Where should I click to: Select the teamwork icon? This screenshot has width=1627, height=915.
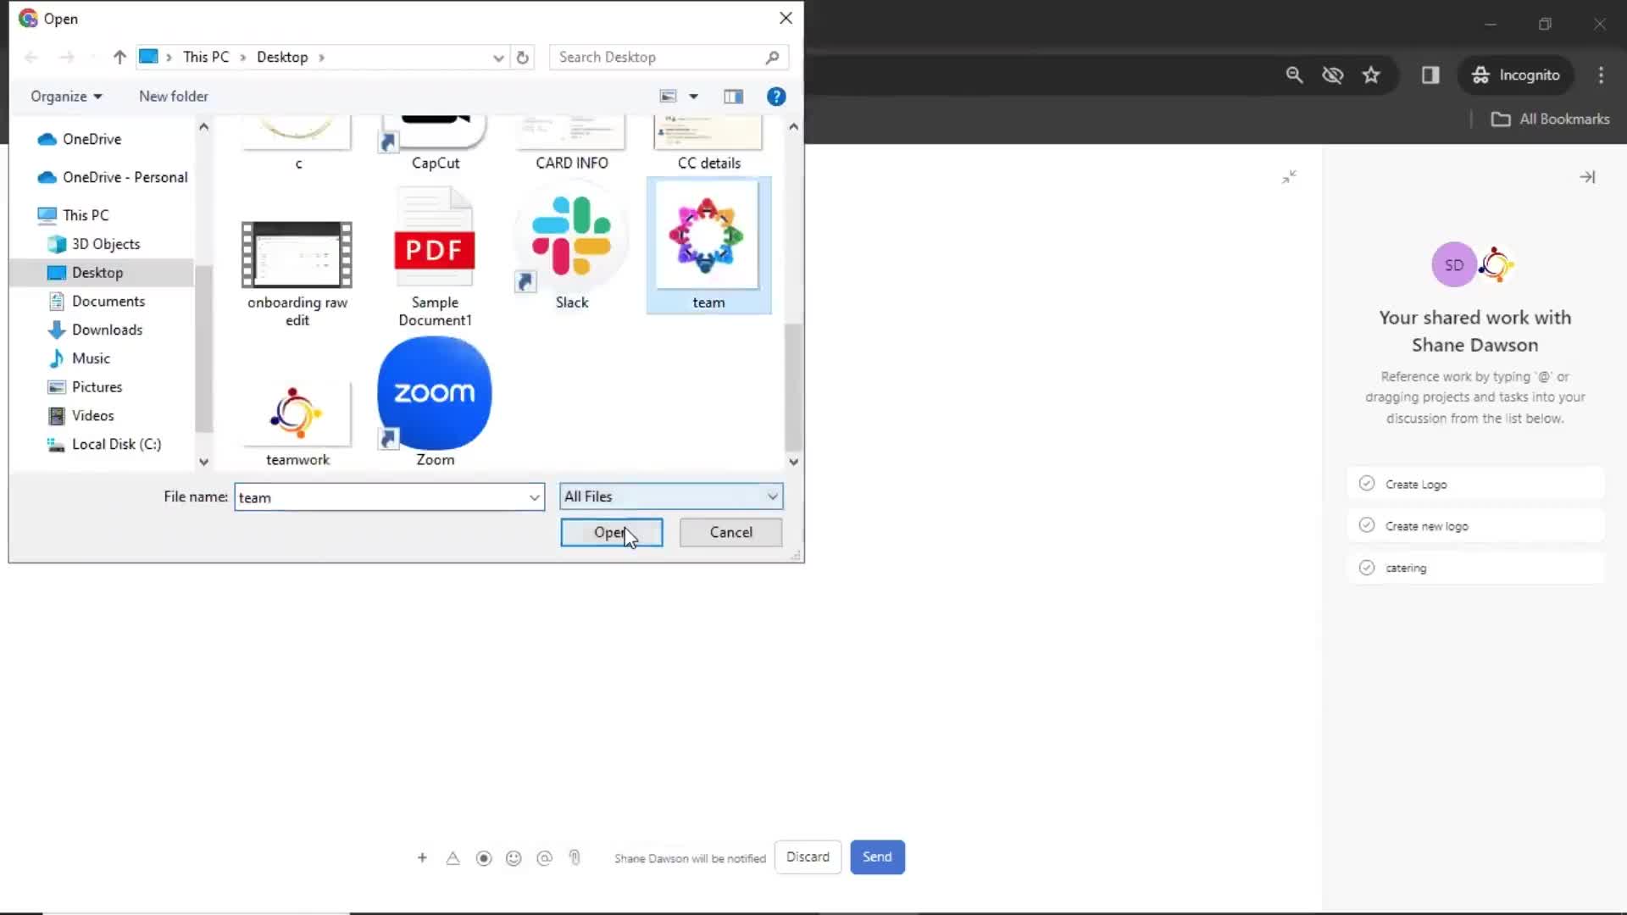coord(296,413)
